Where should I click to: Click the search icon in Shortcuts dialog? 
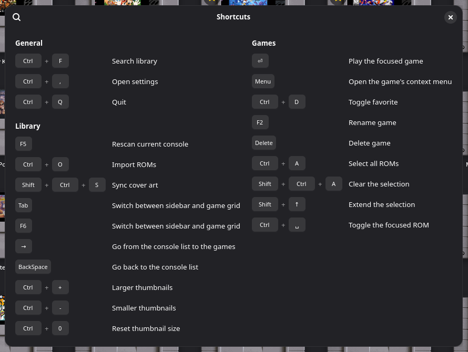pos(17,17)
